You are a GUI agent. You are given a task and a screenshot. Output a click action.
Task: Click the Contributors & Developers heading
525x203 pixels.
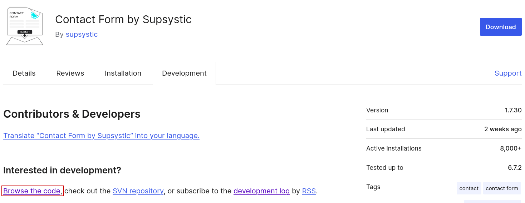click(72, 114)
